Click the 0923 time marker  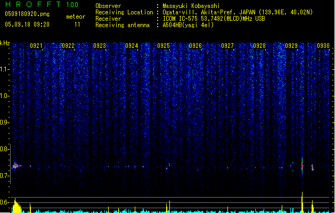click(100, 45)
